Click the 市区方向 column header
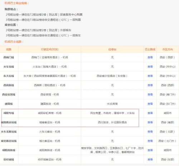Screen dimensions: 179x166 [x=168, y=49]
